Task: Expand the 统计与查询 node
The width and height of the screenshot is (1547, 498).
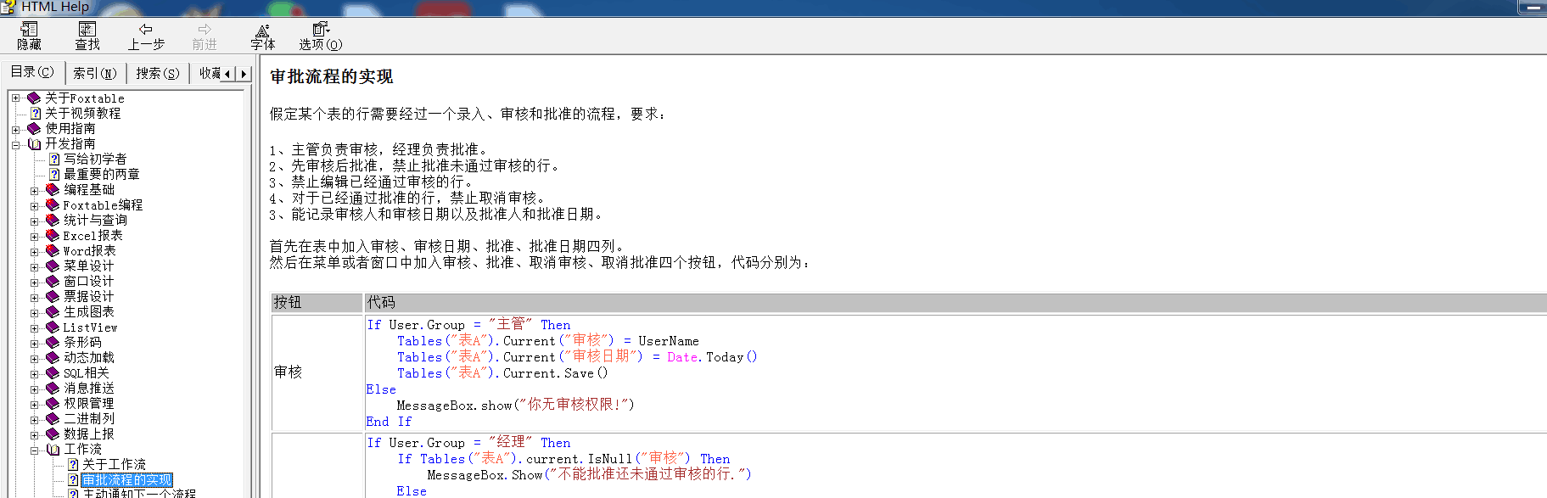Action: pos(34,221)
